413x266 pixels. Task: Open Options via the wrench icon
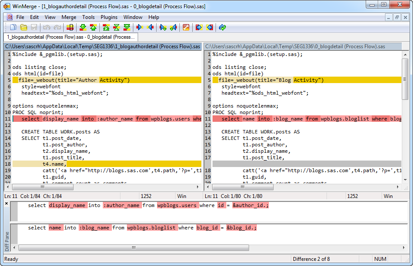click(x=186, y=28)
